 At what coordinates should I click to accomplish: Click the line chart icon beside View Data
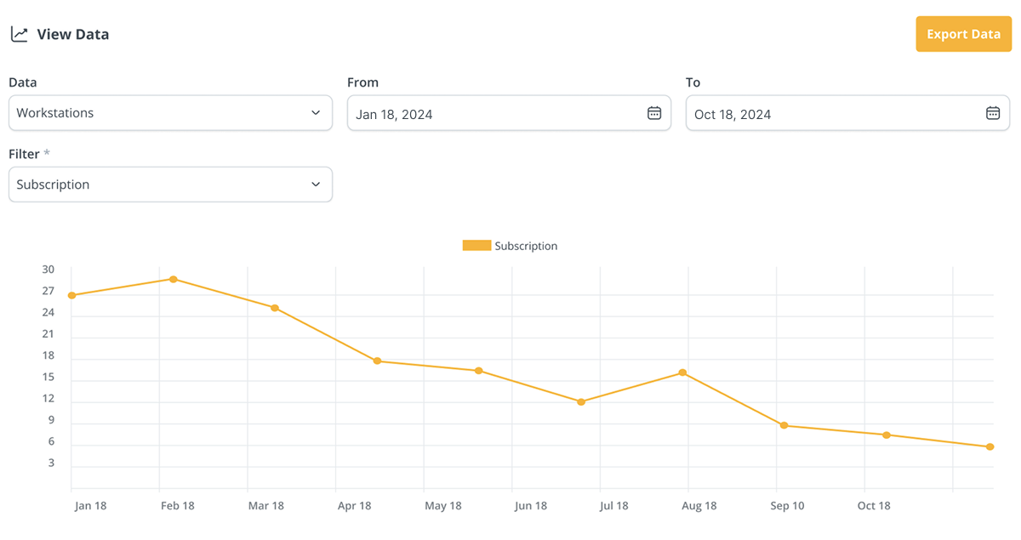pos(19,34)
